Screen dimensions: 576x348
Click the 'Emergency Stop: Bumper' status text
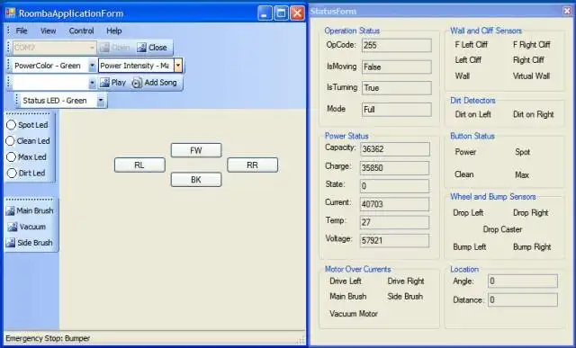click(x=48, y=338)
